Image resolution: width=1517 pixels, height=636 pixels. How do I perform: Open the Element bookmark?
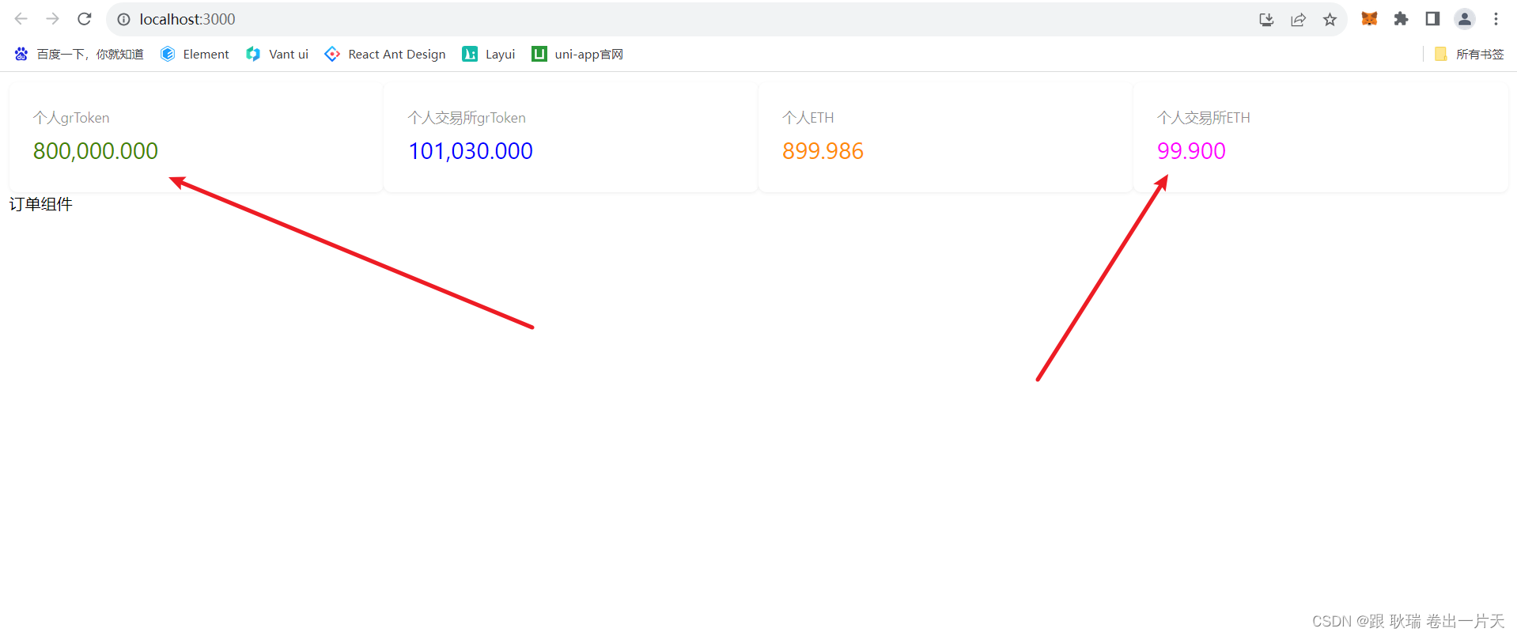[195, 54]
